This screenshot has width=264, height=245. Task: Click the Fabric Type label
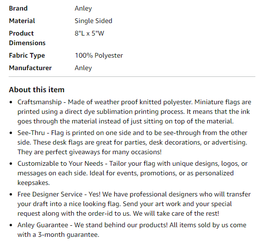click(x=27, y=55)
